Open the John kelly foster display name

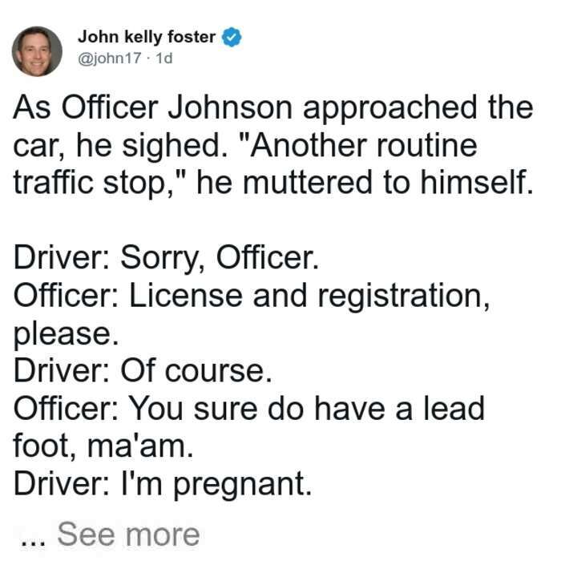(147, 37)
